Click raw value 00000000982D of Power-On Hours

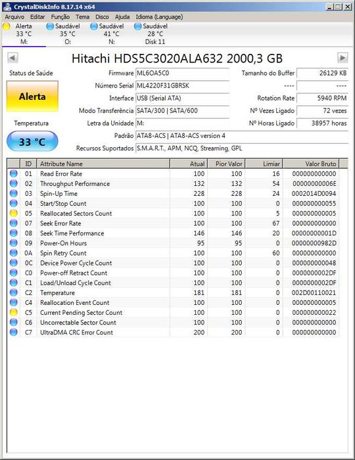(314, 243)
